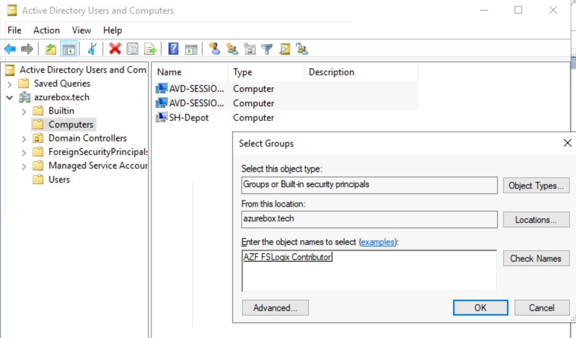Screen dimensions: 576x338
Task: Click the Locations button
Action: (536, 220)
